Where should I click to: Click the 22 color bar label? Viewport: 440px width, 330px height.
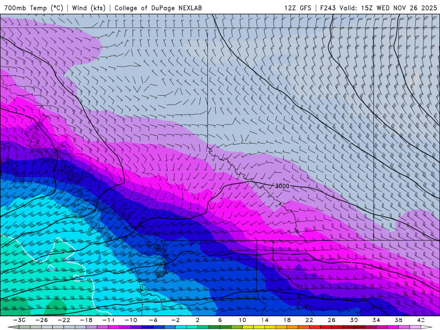pyautogui.click(x=309, y=320)
